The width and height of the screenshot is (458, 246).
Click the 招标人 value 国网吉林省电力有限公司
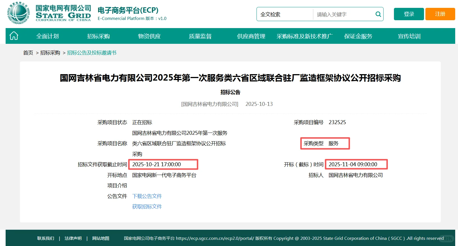356,175
